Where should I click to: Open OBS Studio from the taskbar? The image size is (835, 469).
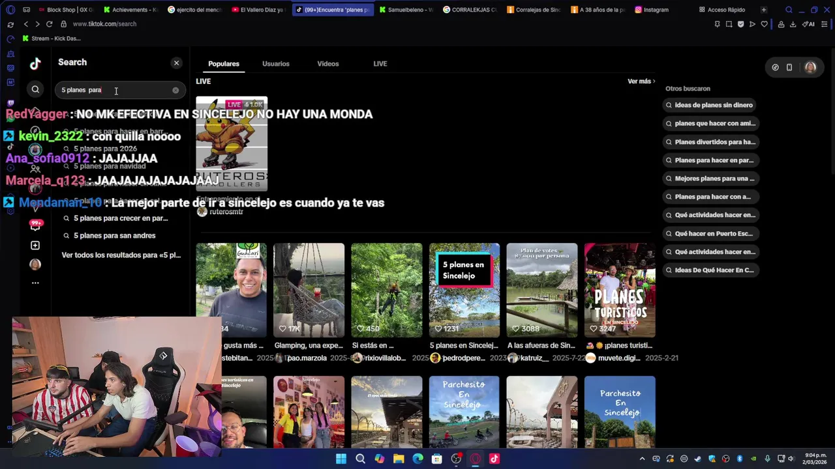click(x=456, y=459)
